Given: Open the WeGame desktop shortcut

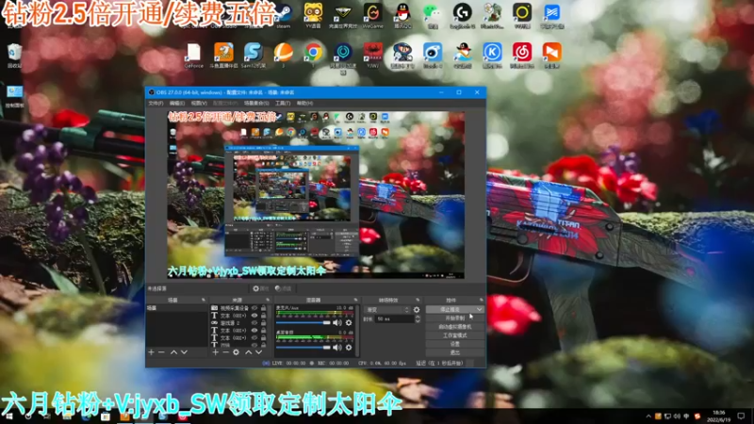Looking at the screenshot, I should pyautogui.click(x=372, y=15).
